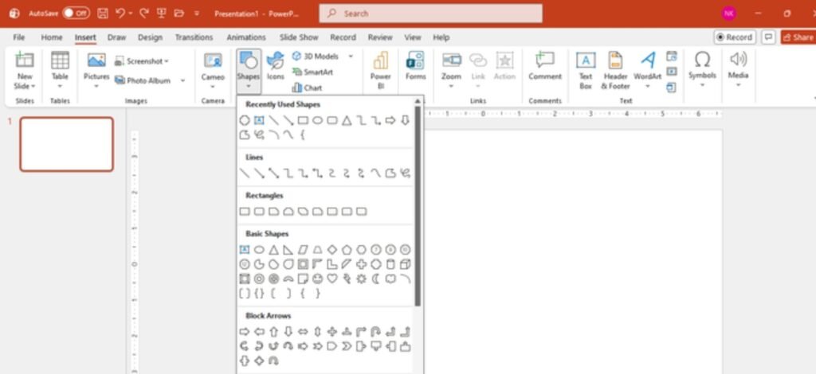Choose the folded corner shape
This screenshot has width=816, height=374.
coord(303,279)
